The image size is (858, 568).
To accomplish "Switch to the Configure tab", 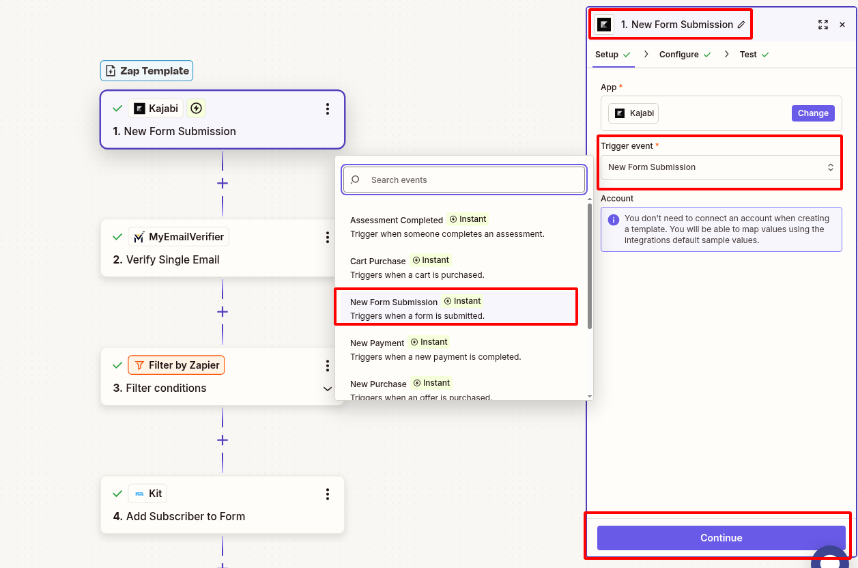I will point(679,55).
